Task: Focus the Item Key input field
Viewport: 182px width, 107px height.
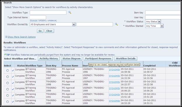Action: click(x=163, y=13)
